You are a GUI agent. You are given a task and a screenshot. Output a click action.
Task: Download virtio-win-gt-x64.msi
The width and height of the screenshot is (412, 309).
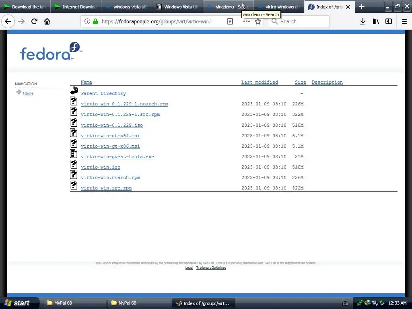point(110,136)
